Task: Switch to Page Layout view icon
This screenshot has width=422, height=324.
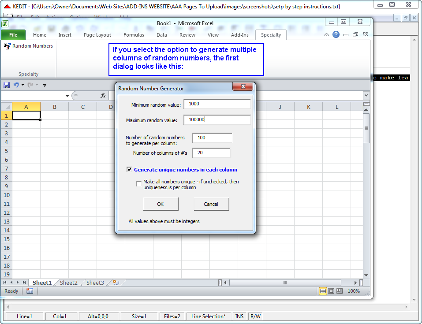Action: 331,291
